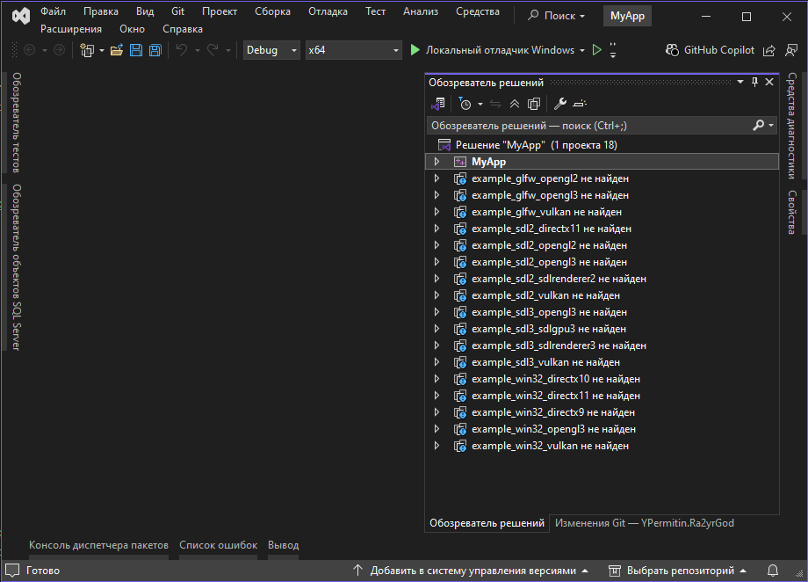Open the Сборка menu
This screenshot has width=808, height=582.
pyautogui.click(x=272, y=11)
